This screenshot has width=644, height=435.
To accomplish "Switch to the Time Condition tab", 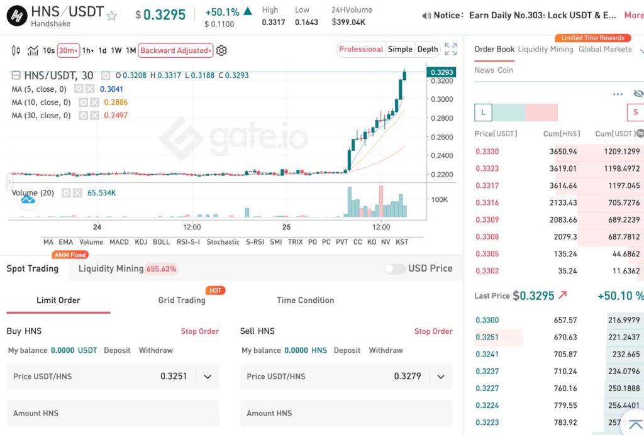I will [x=306, y=300].
